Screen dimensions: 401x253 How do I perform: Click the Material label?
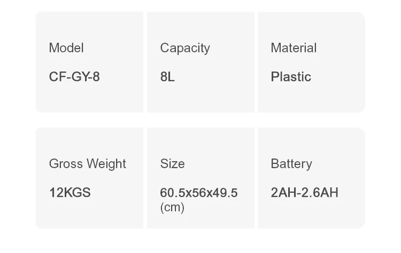point(294,48)
